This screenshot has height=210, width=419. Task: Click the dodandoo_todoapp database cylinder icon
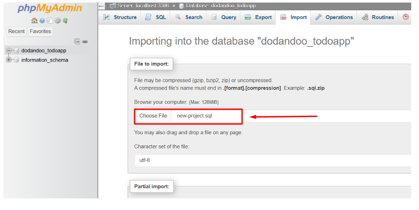click(16, 51)
